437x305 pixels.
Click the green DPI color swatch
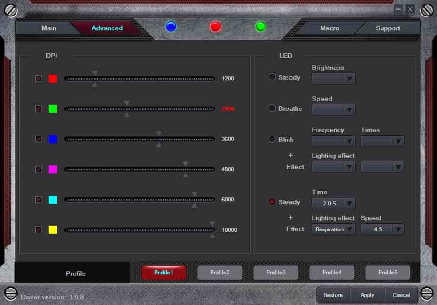click(x=52, y=109)
